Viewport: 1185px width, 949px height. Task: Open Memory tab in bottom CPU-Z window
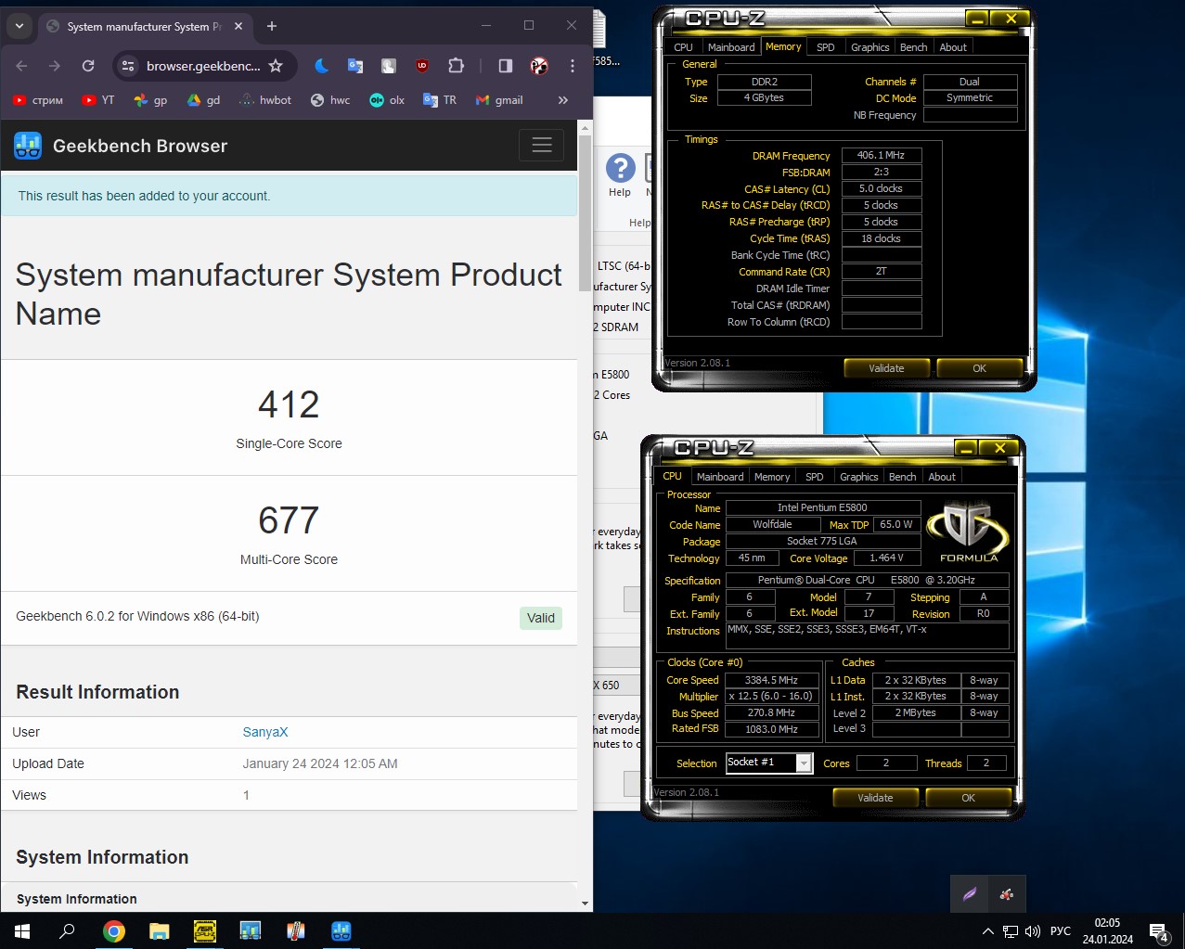click(x=772, y=477)
